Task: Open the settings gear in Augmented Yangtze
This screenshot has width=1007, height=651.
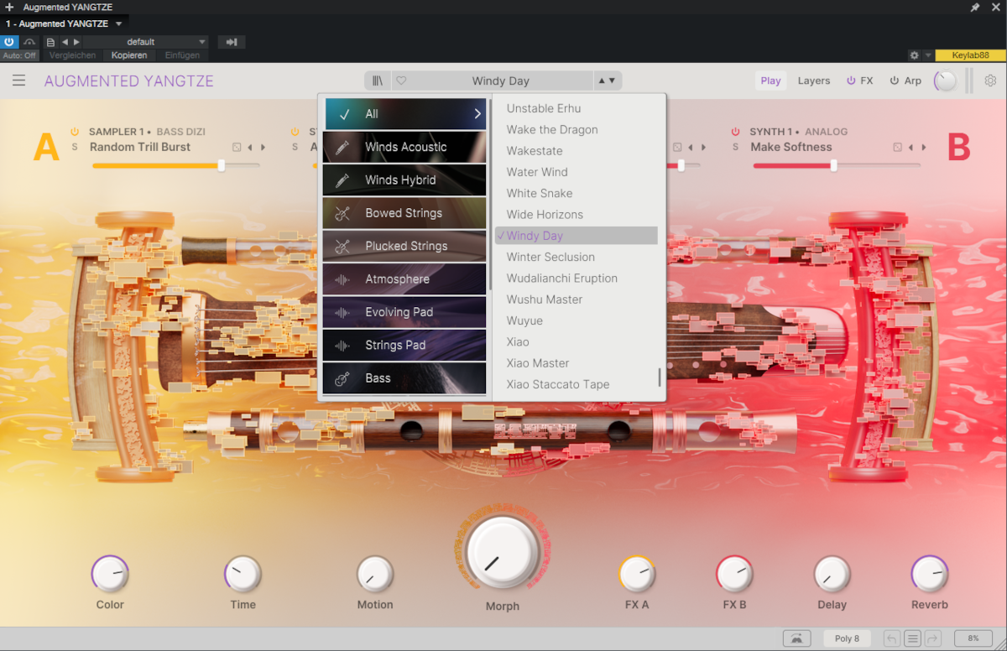Action: [990, 81]
